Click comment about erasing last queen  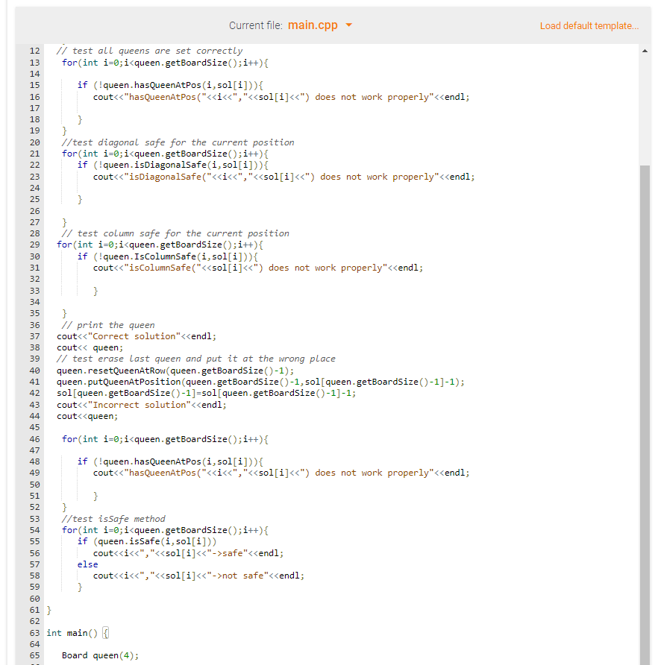coord(195,359)
